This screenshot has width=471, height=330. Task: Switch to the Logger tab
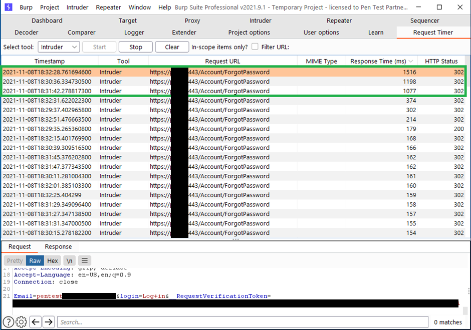(134, 32)
